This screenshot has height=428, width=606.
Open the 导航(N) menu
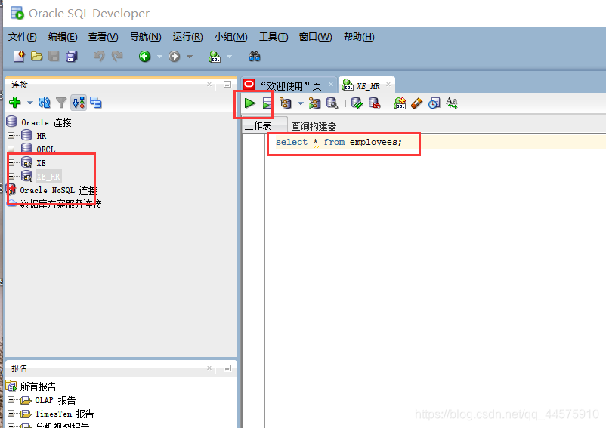145,37
